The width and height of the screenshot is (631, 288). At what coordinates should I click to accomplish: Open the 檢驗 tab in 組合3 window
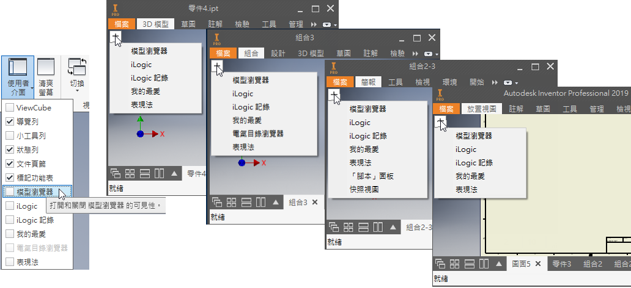[397, 53]
